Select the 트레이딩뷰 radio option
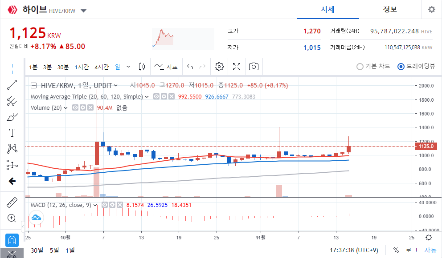 click(x=416, y=66)
